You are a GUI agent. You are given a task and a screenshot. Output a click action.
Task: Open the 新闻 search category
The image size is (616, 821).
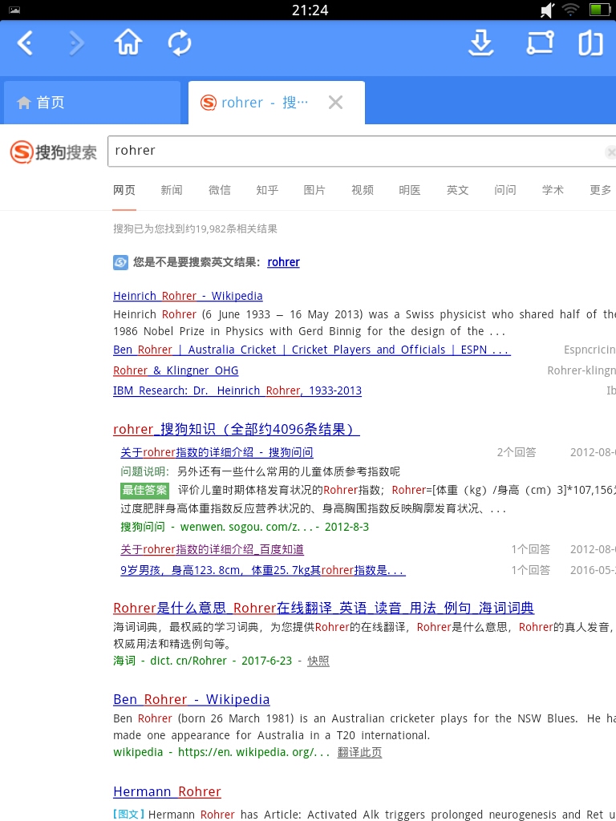172,190
